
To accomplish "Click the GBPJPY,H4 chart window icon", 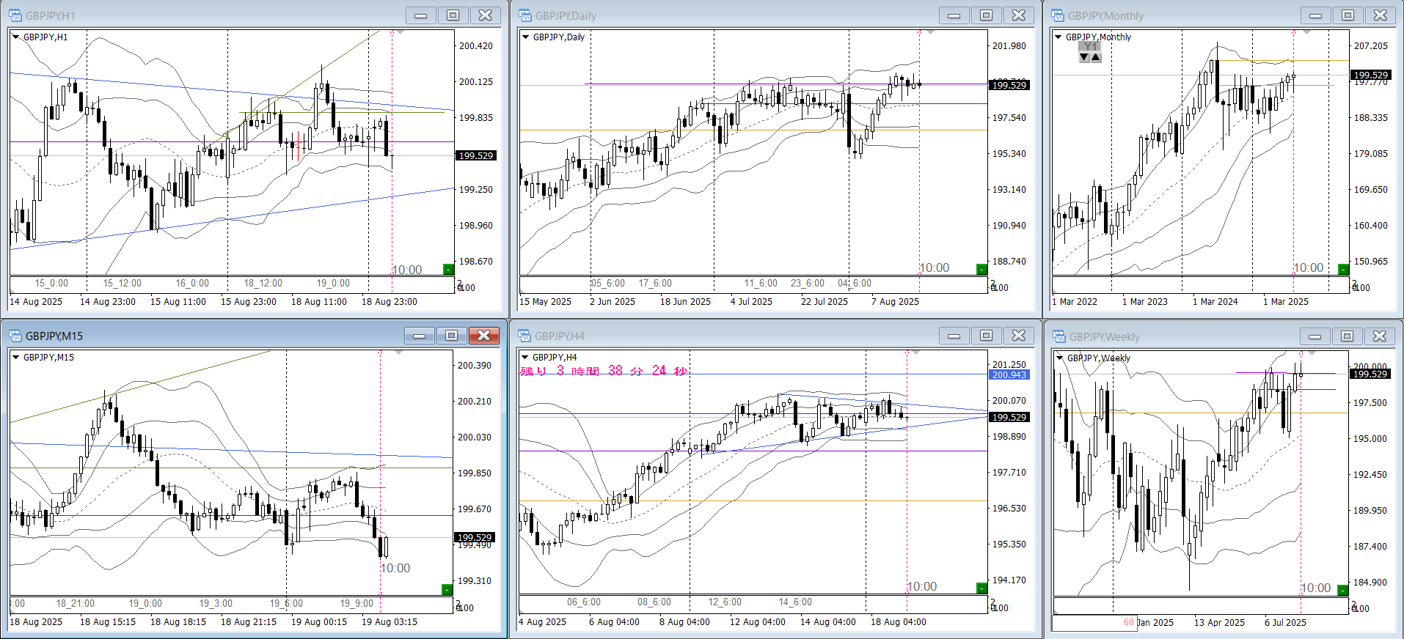I will coord(524,336).
